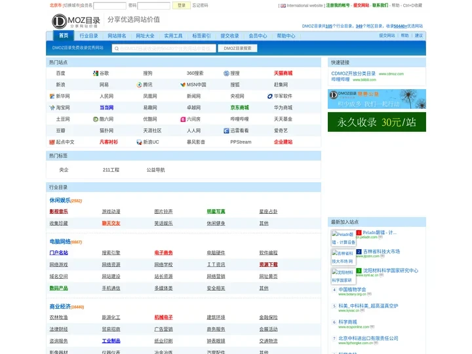Focus the 密码 password field
The image size is (472, 354).
point(154,6)
